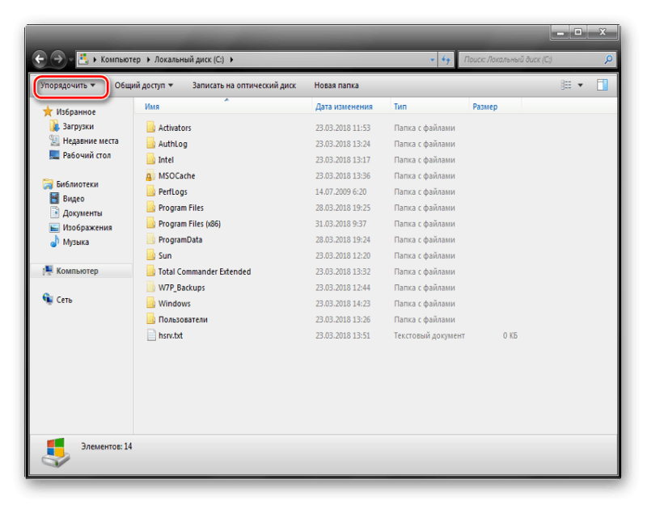Click the search field for Локальный диск
The image size is (647, 505).
point(530,60)
